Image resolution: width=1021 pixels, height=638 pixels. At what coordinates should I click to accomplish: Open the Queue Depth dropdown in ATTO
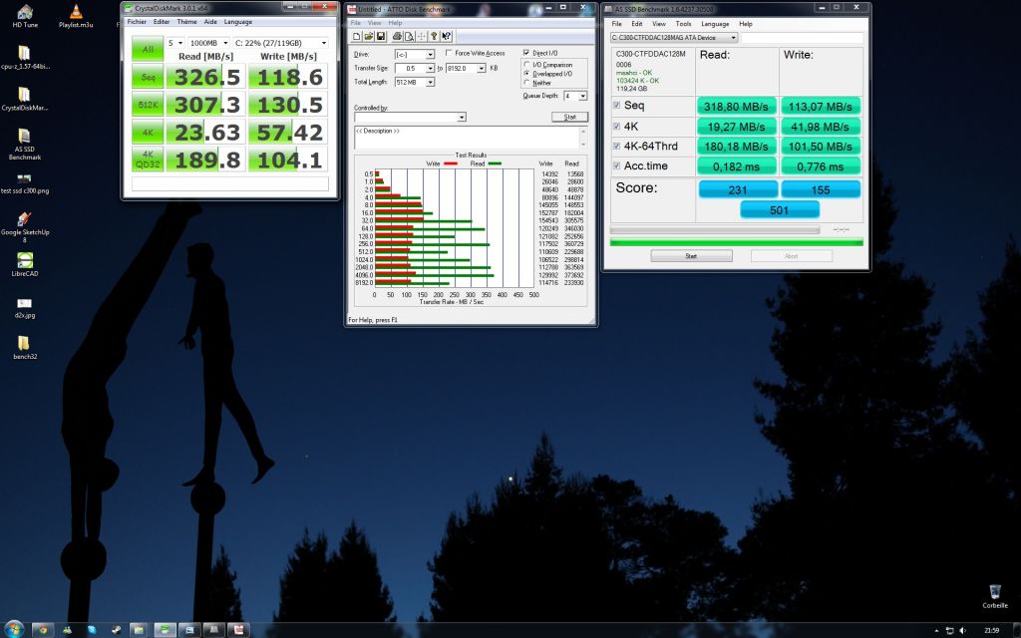click(575, 96)
